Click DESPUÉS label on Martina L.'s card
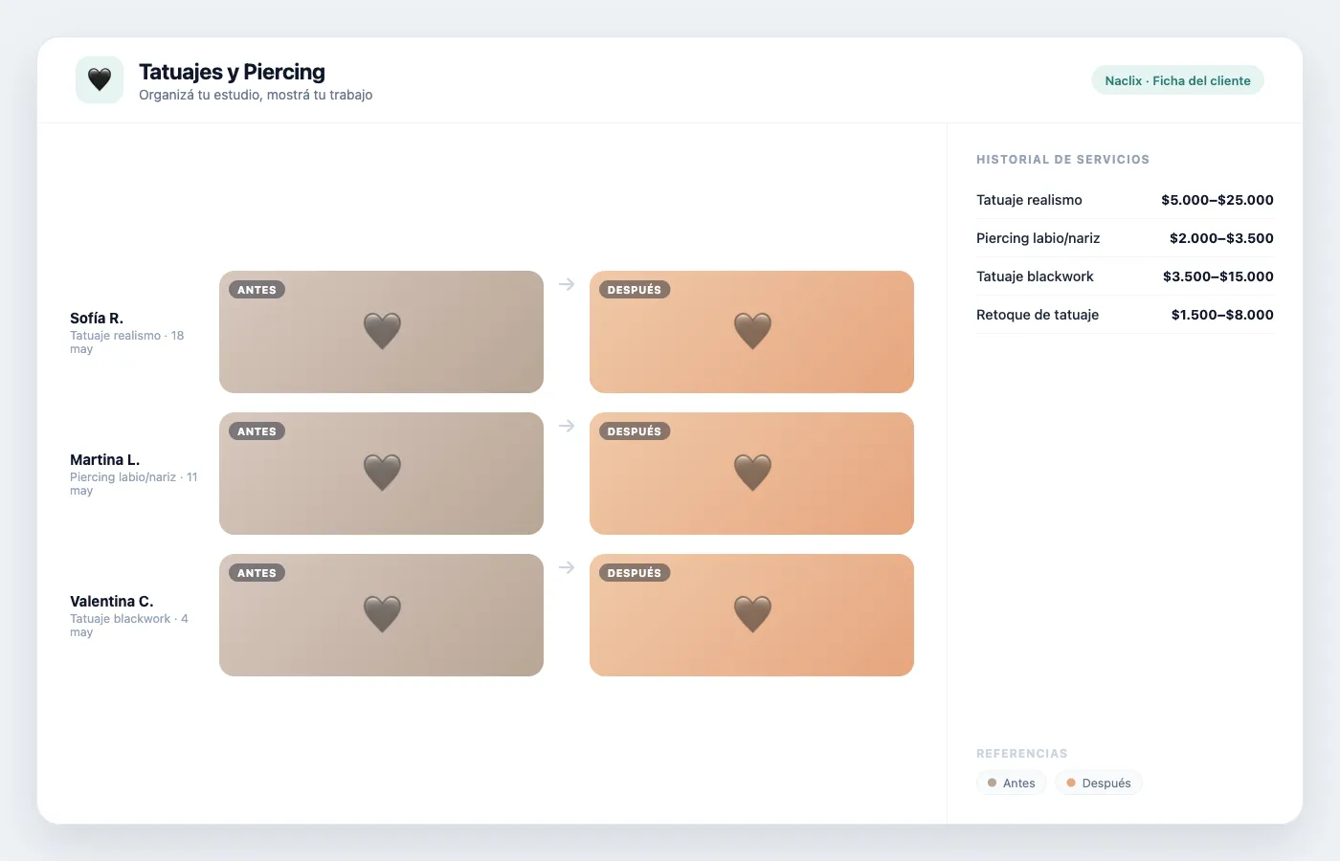 pos(635,431)
